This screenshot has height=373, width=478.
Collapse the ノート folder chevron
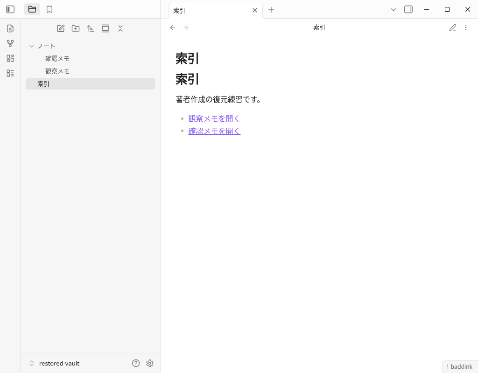tap(32, 46)
